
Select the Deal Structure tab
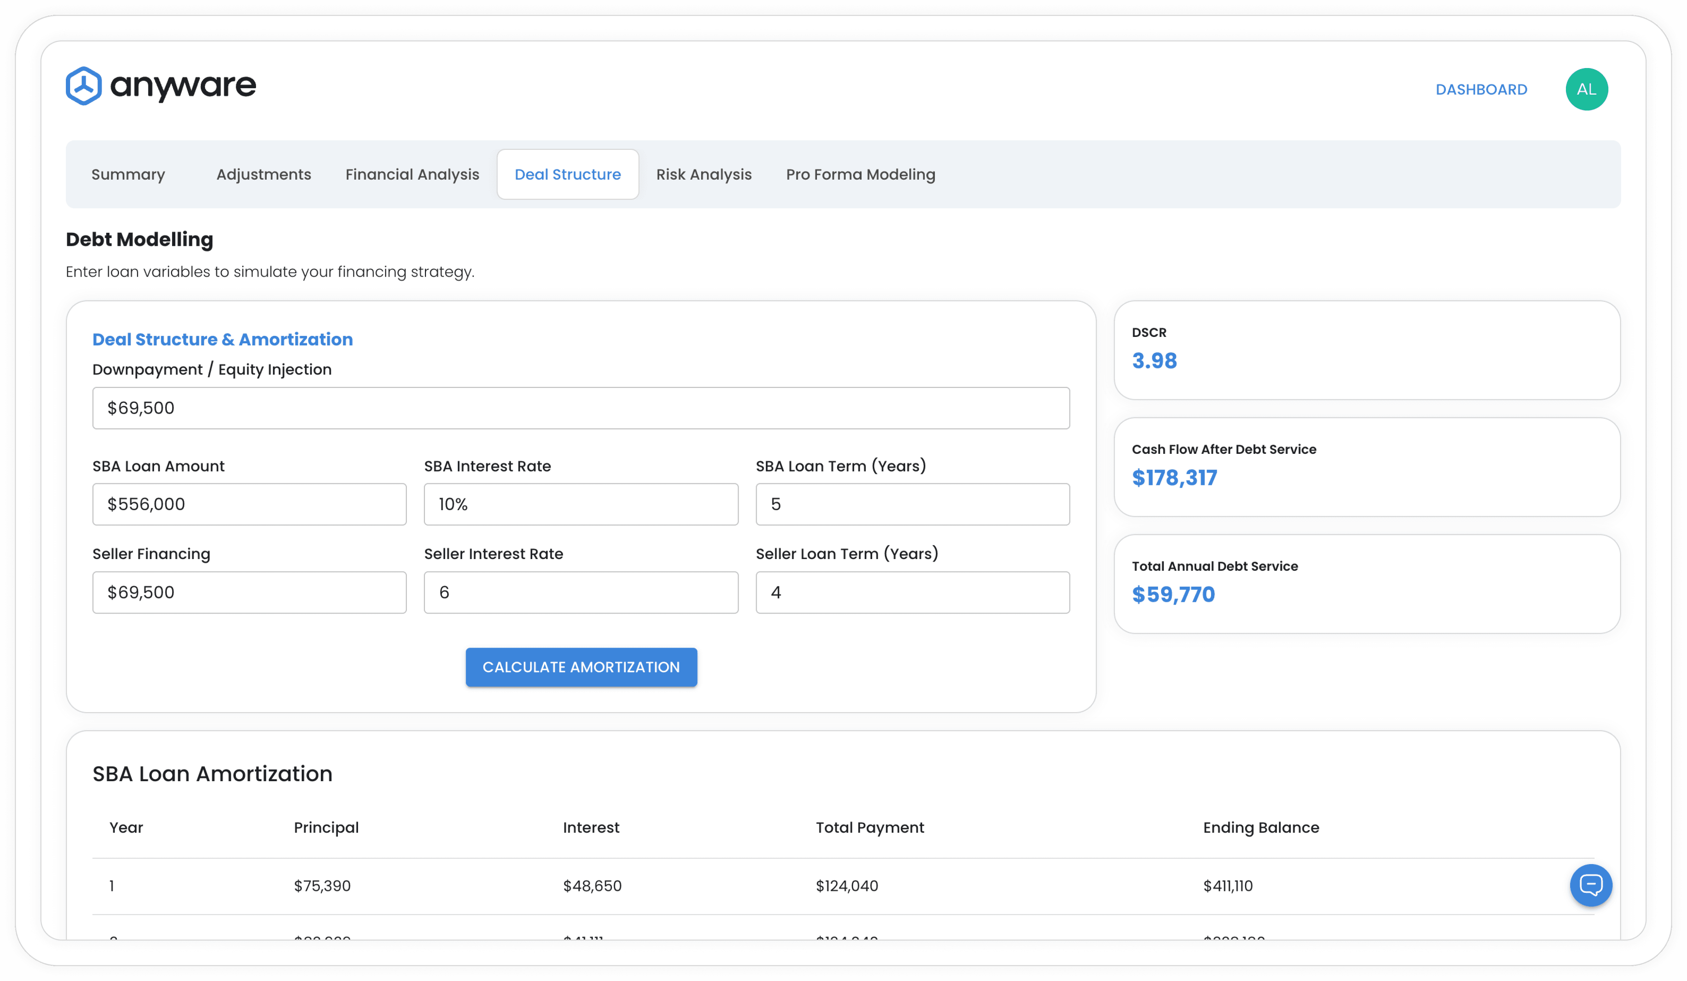pyautogui.click(x=568, y=174)
